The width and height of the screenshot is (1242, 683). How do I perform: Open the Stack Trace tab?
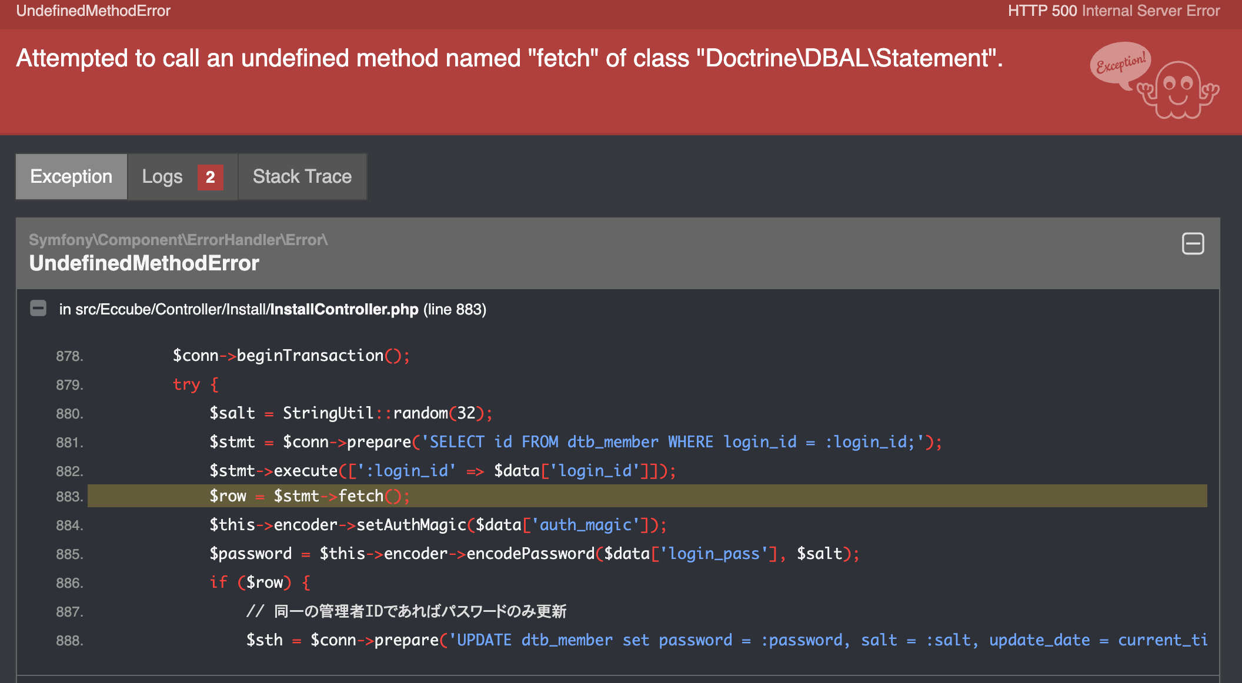[302, 177]
